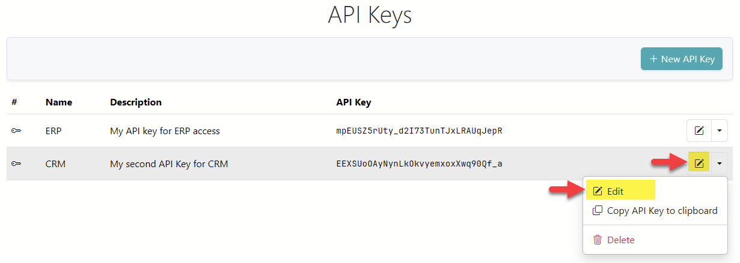The height and width of the screenshot is (263, 740).
Task: Click the key icon in ERP row
Action: tap(16, 131)
